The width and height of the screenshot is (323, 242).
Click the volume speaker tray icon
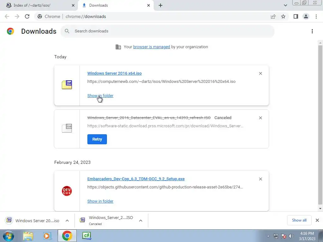(x=291, y=236)
